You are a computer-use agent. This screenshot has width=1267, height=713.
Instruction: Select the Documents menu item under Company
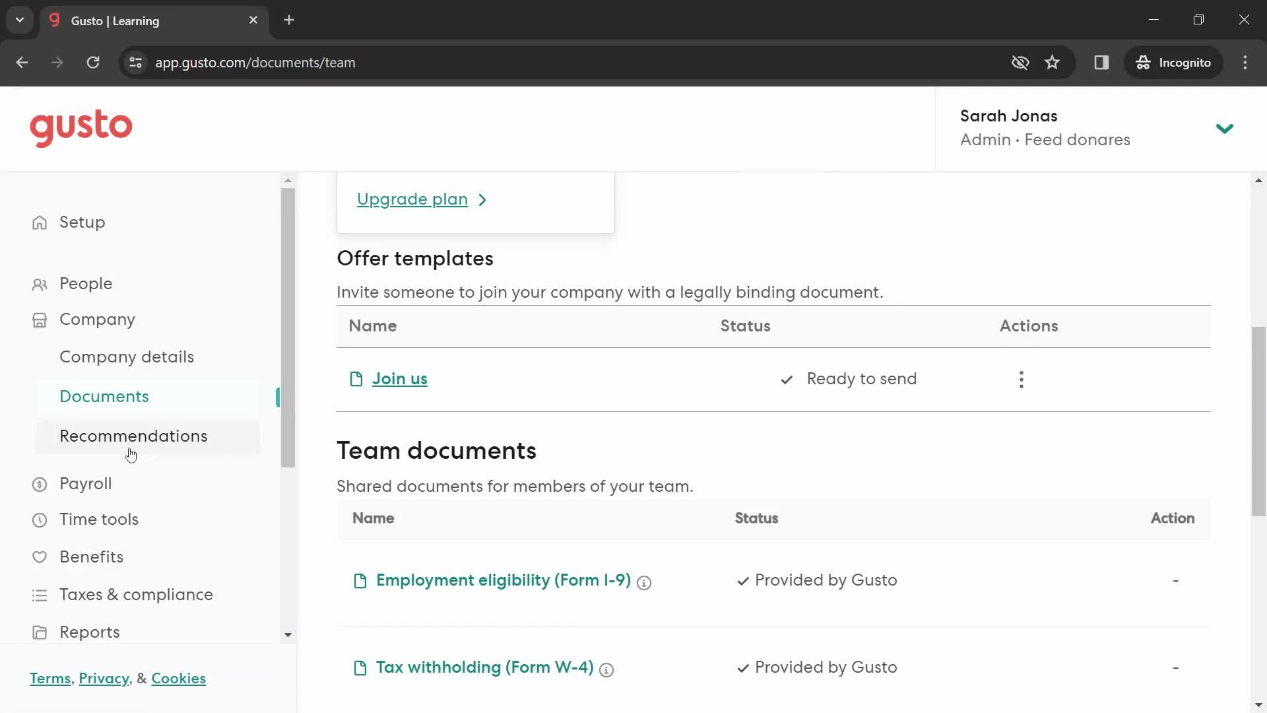click(104, 396)
